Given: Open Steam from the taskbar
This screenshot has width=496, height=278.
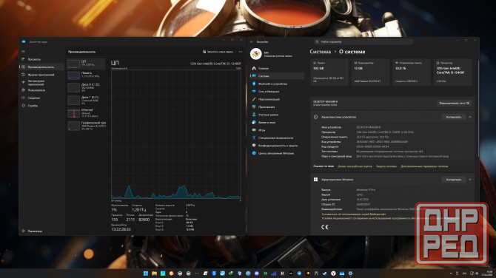Looking at the screenshot, I should click(325, 274).
